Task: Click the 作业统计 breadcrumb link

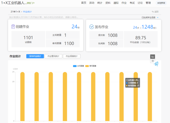Action: coord(27,12)
